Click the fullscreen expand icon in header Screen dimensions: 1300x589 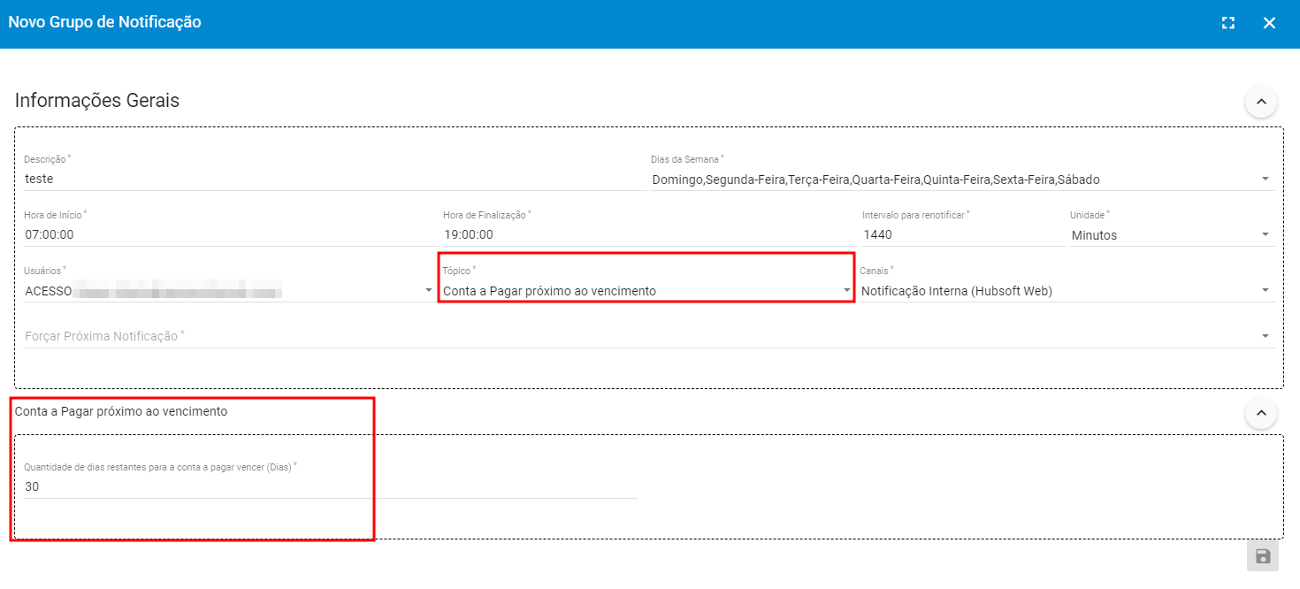click(1227, 23)
